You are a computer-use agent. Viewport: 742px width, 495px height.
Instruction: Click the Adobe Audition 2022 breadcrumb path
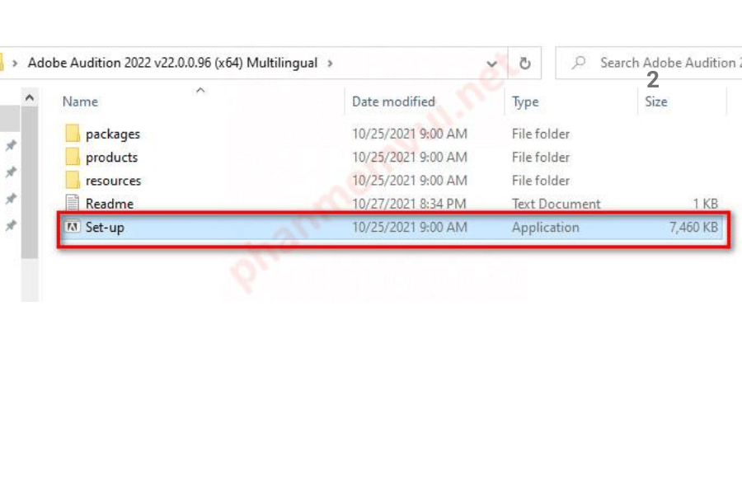tap(172, 63)
